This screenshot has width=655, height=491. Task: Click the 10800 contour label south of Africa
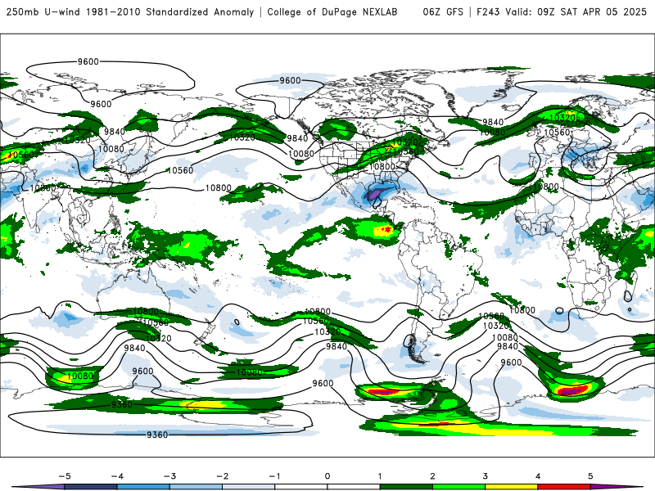coord(522,310)
